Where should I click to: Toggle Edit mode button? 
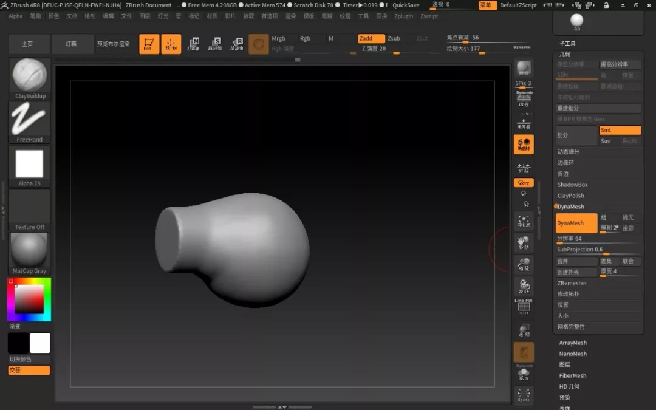149,44
